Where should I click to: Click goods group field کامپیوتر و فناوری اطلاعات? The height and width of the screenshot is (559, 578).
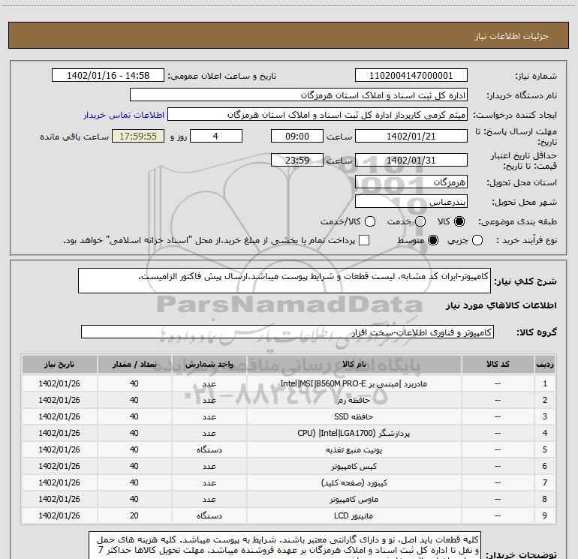tap(287, 332)
